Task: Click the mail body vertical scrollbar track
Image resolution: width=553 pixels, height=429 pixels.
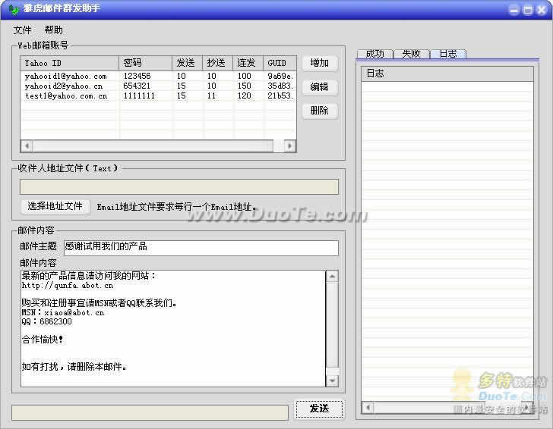Action: pyautogui.click(x=332, y=328)
